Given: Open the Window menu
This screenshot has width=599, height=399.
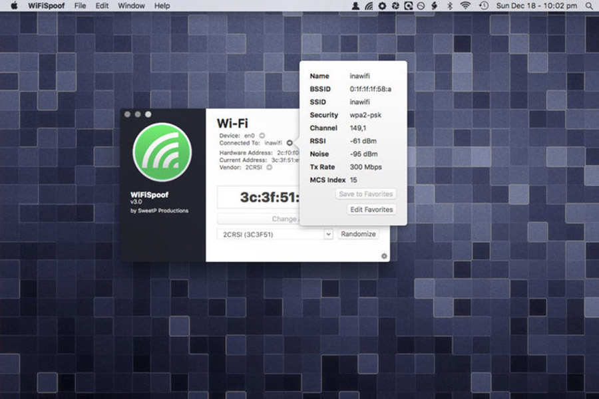Looking at the screenshot, I should tap(131, 6).
